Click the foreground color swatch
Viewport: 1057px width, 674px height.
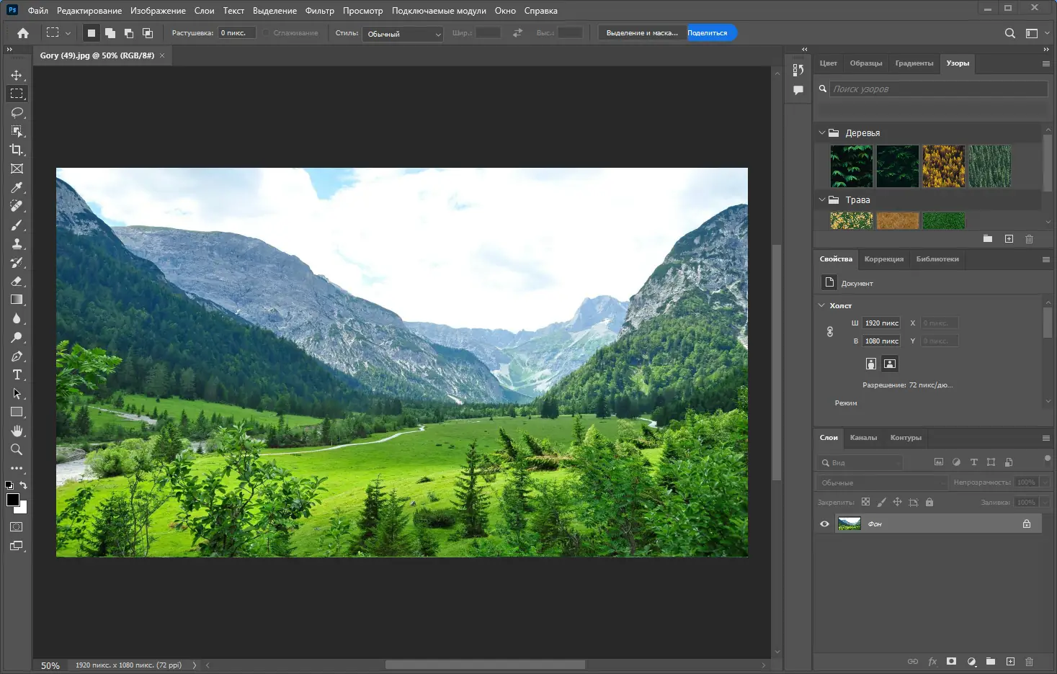pyautogui.click(x=12, y=500)
